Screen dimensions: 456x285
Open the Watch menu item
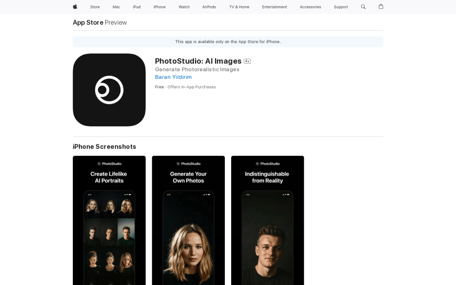[184, 7]
